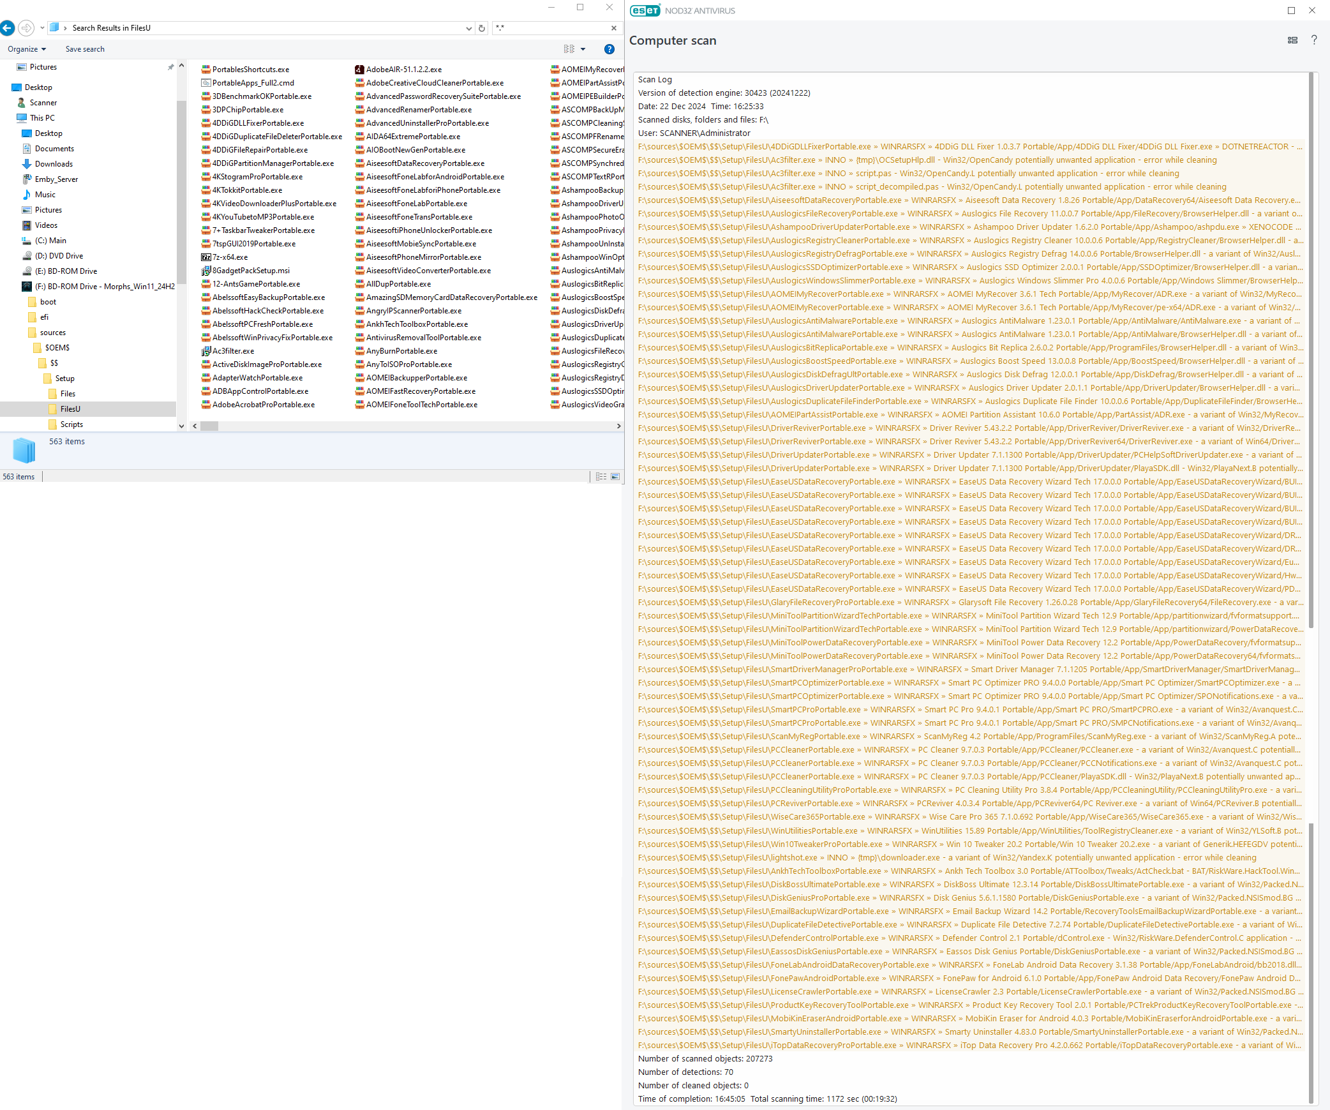Viewport: 1330px width, 1110px height.
Task: Select the (D:) DVD Drive
Action: click(x=59, y=256)
